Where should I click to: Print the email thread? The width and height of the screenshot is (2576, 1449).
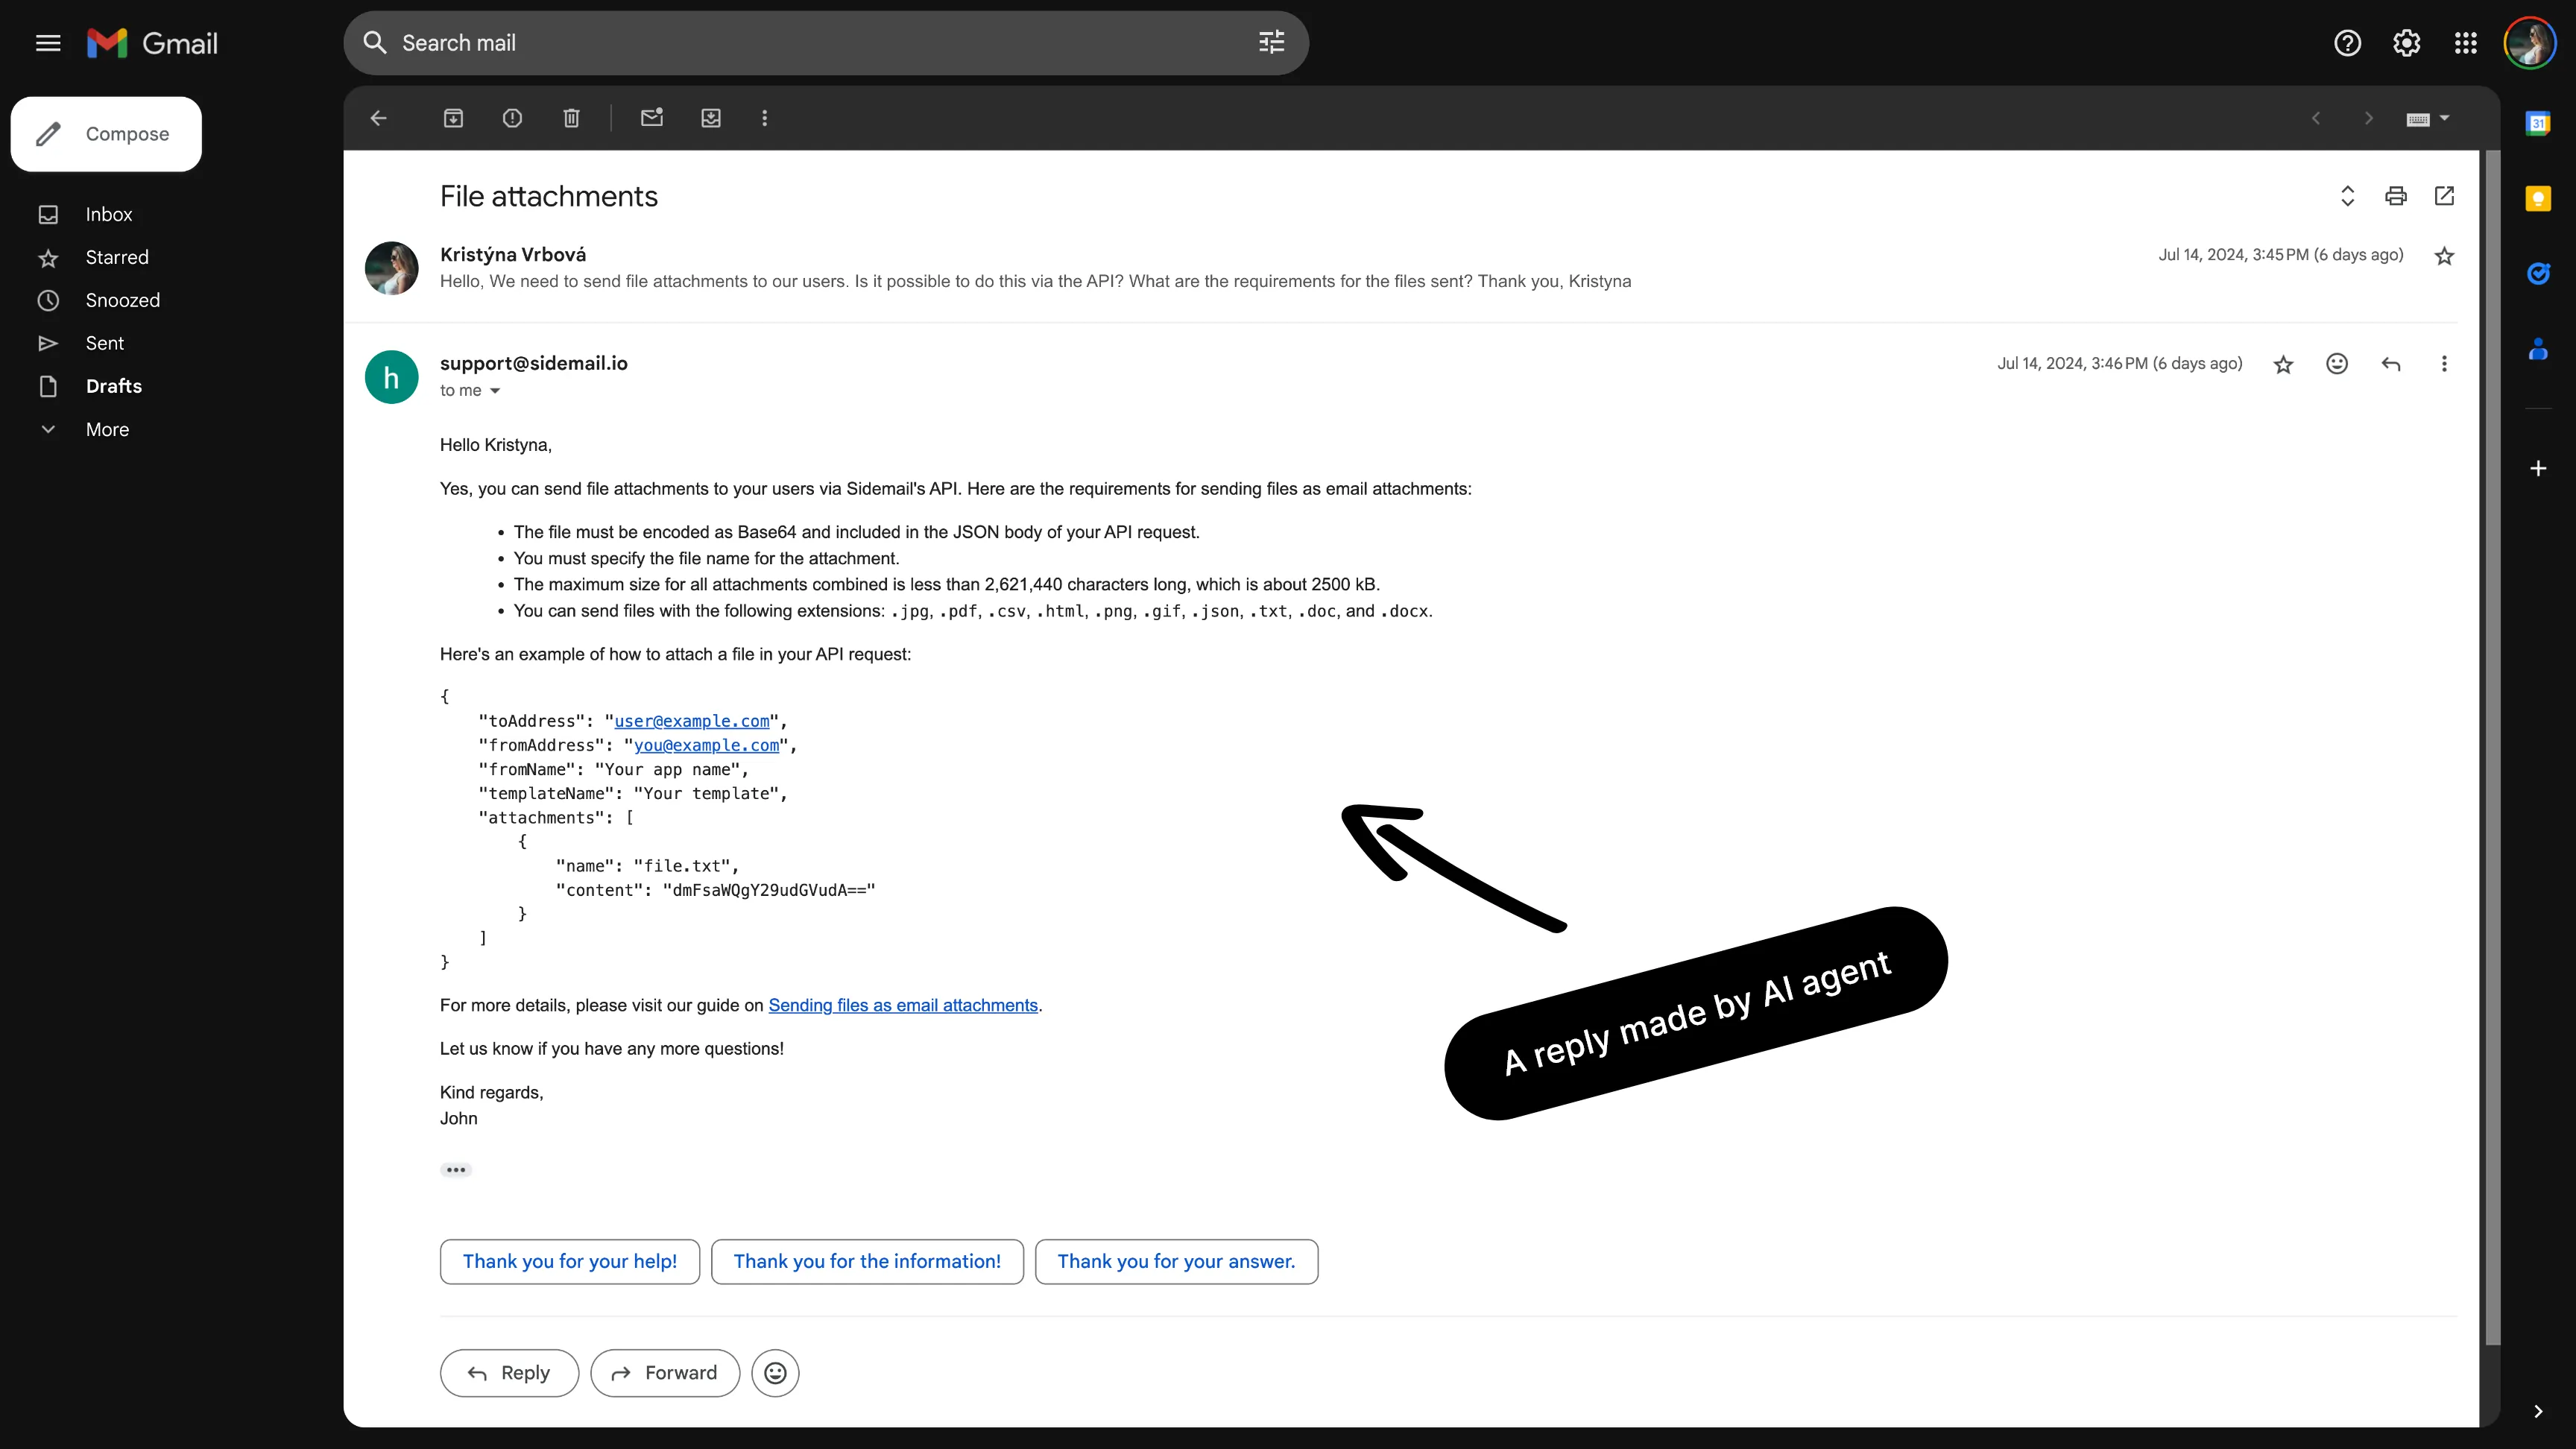click(x=2396, y=196)
